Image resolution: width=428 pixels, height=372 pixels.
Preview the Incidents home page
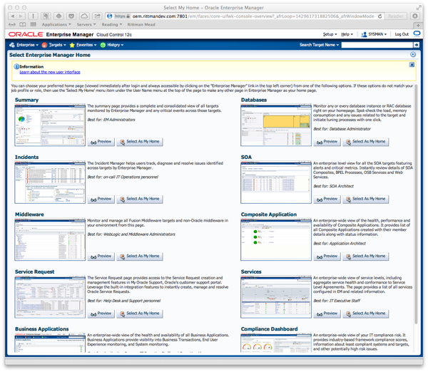pos(101,199)
